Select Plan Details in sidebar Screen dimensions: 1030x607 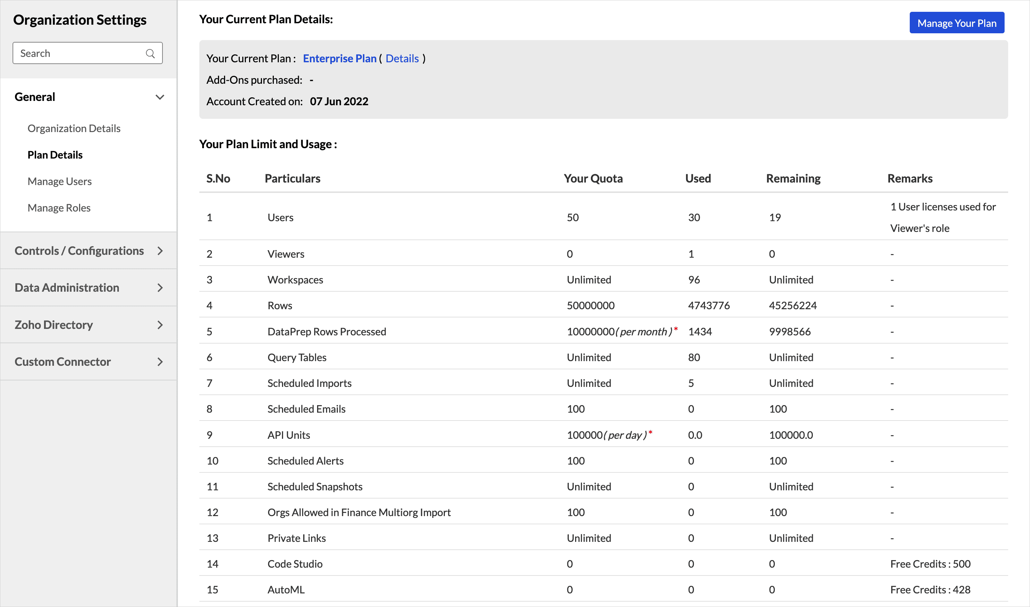pos(55,155)
